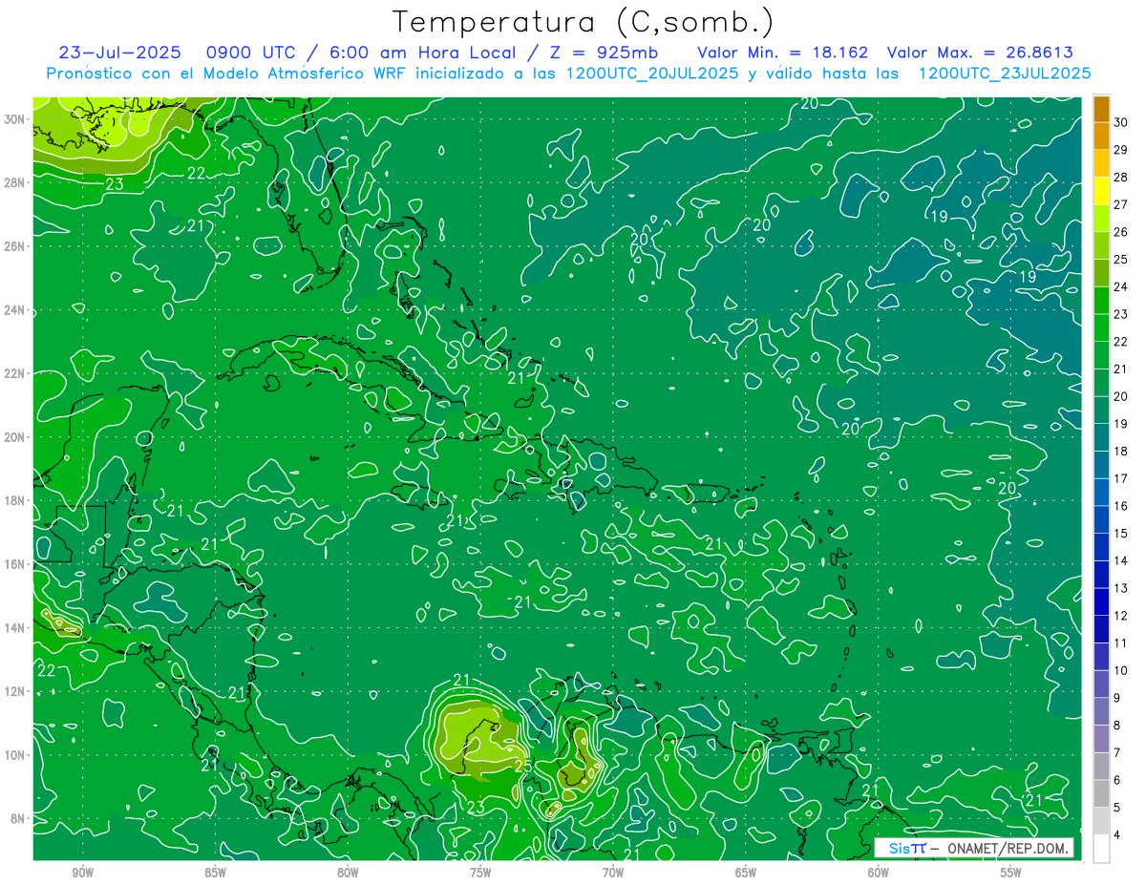Click the orange colorbar swatch between 29 and 30
The height and width of the screenshot is (885, 1146).
(1101, 136)
